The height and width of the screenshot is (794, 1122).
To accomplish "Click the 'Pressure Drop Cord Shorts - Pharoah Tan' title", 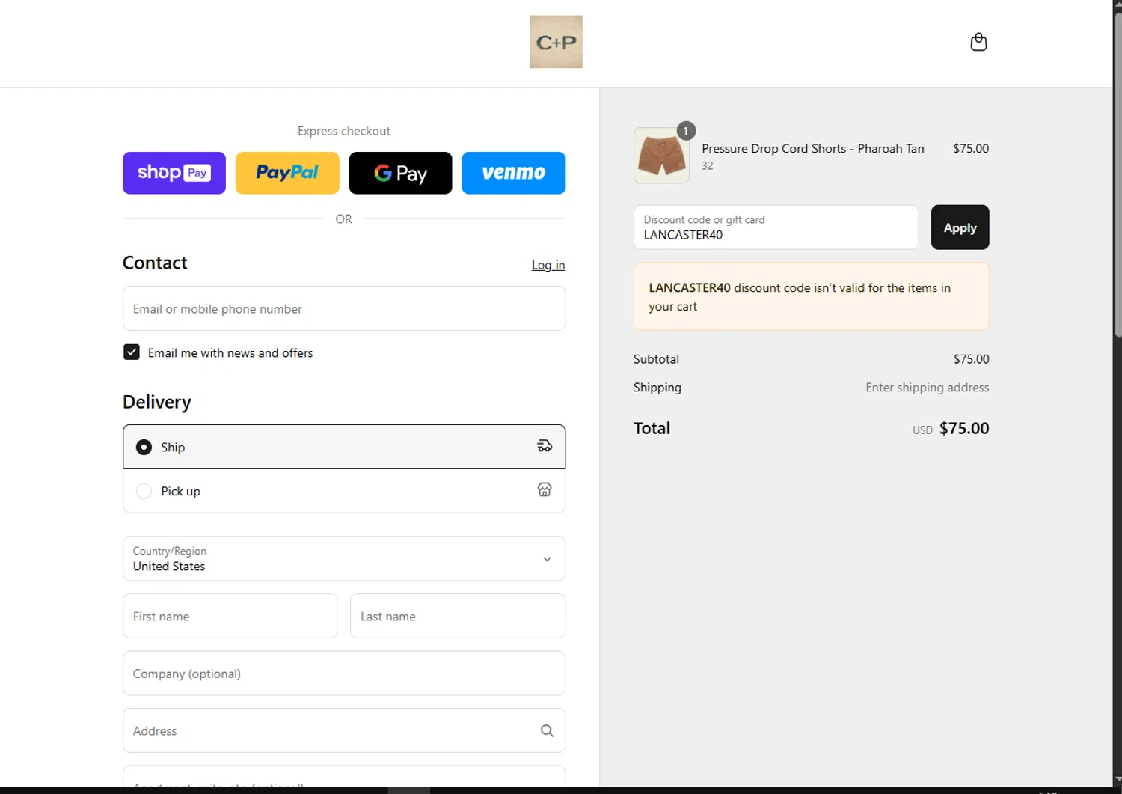I will coord(813,148).
